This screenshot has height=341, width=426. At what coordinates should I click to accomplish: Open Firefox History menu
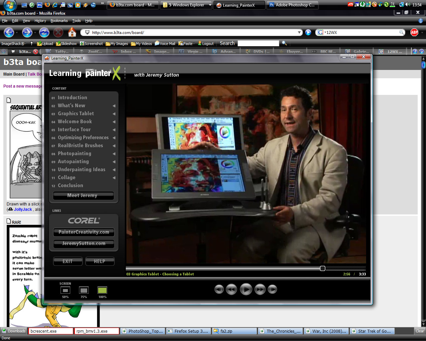(40, 21)
